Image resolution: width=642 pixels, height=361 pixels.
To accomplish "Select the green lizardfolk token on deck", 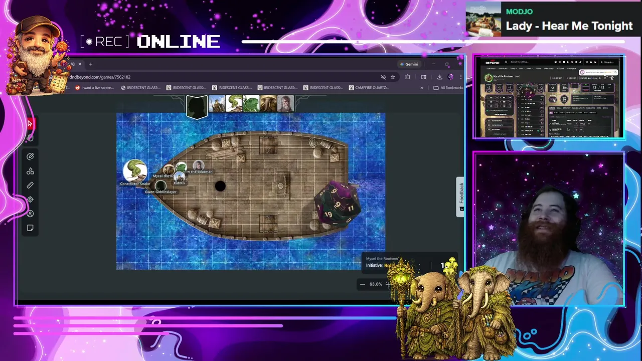I will 181,166.
